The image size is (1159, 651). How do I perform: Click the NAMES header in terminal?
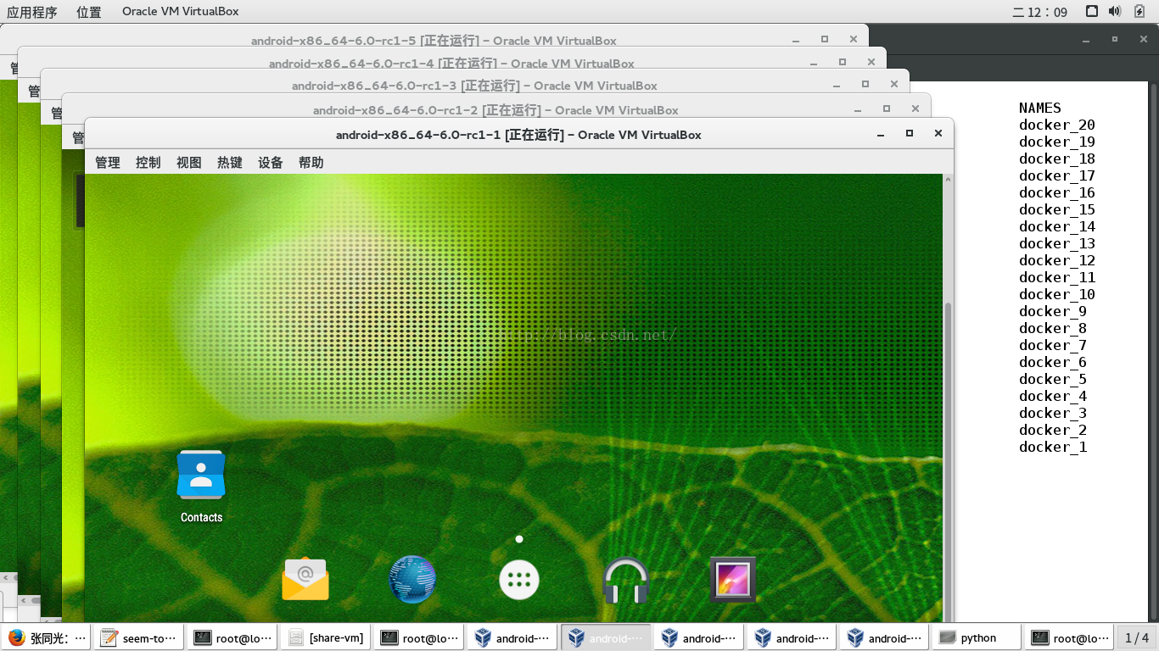(x=1040, y=108)
